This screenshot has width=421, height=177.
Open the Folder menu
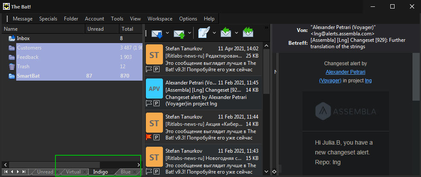click(71, 19)
